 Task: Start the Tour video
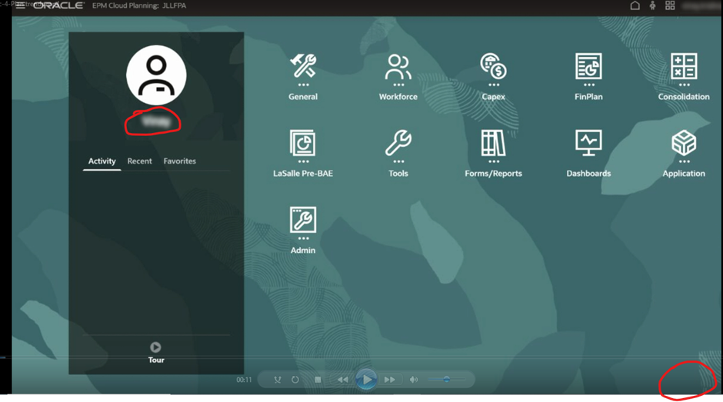[156, 353]
